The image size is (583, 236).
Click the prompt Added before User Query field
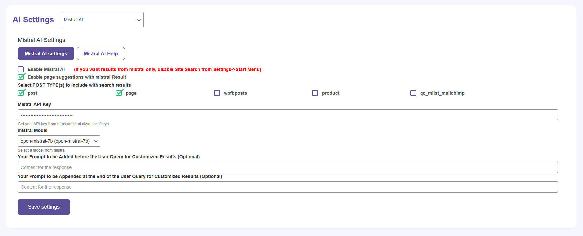(x=288, y=167)
